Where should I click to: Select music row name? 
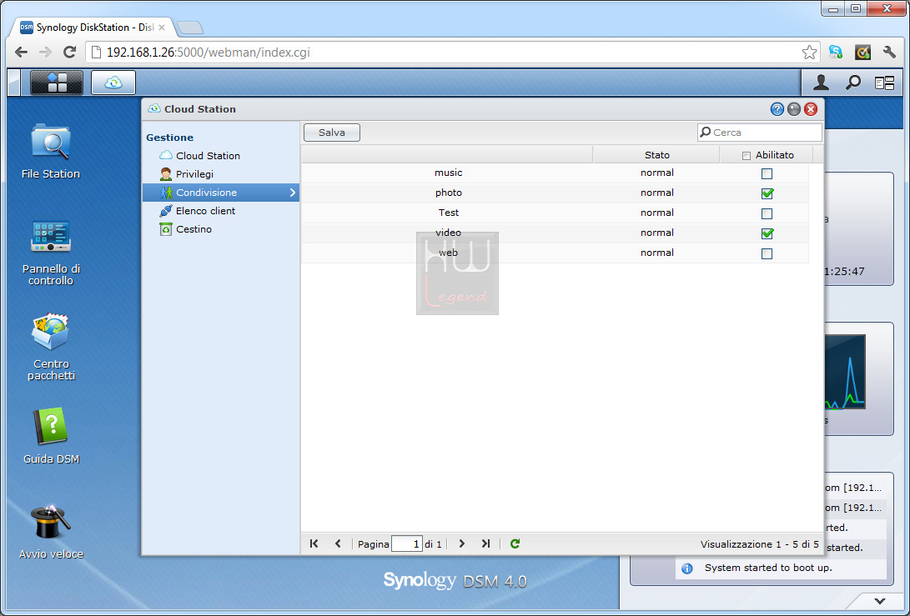[448, 173]
